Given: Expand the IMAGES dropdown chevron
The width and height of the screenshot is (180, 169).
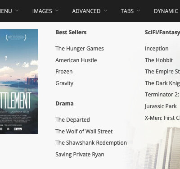Looking at the screenshot, I should (57, 11).
